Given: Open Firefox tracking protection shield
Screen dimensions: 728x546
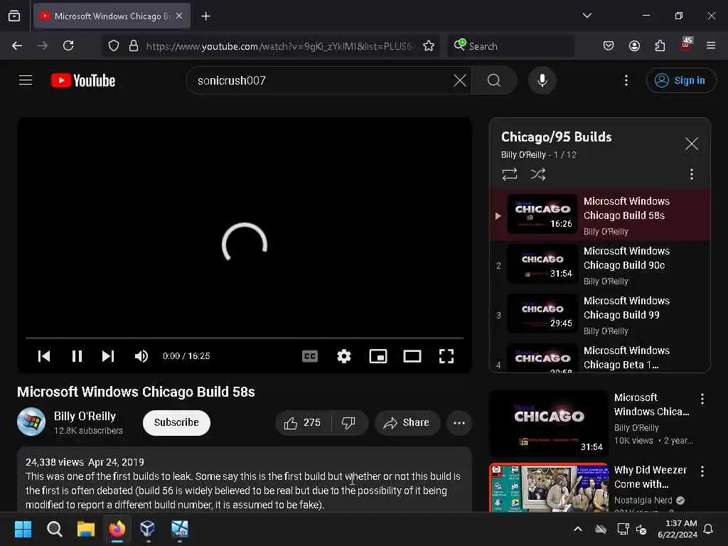Looking at the screenshot, I should coord(114,45).
